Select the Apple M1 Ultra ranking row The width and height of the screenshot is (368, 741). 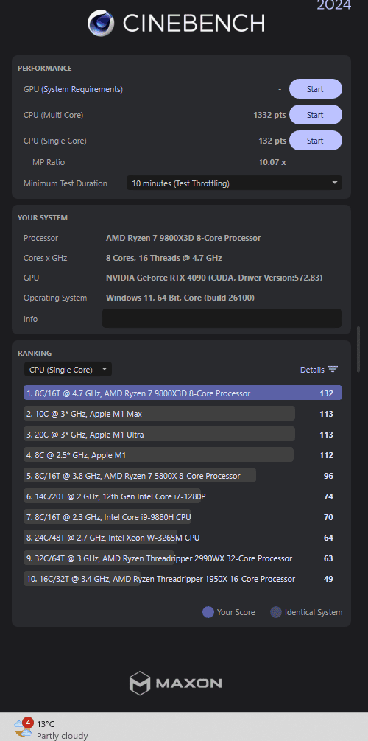click(183, 435)
